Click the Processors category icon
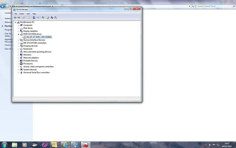Screen dimensions: 236x148 [21, 64]
